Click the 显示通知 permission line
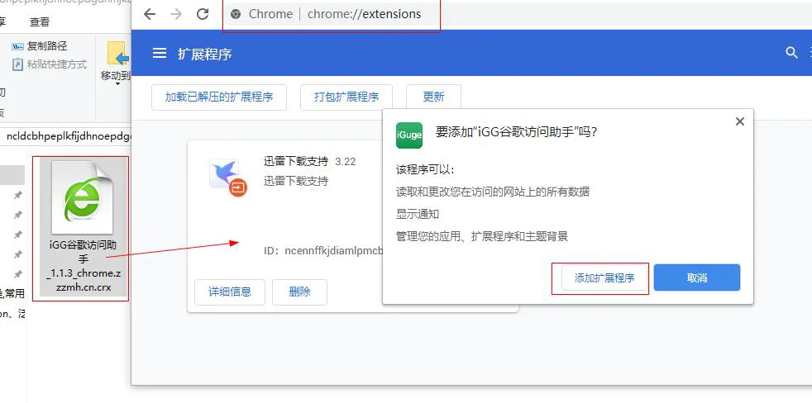Viewport: 812px width, 403px height. (x=418, y=214)
